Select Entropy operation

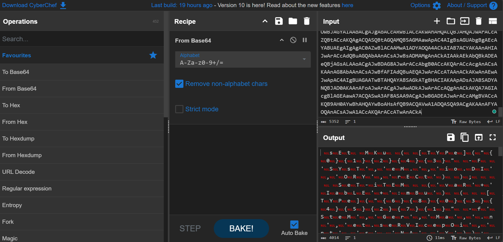(x=82, y=205)
